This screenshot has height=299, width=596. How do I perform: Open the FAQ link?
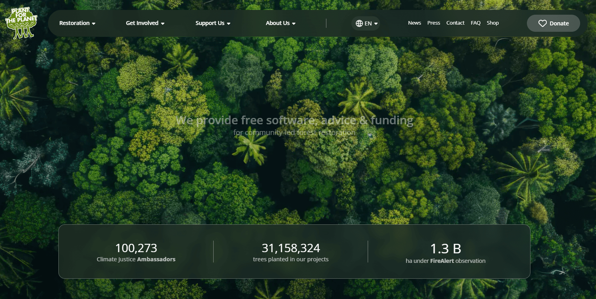[475, 23]
